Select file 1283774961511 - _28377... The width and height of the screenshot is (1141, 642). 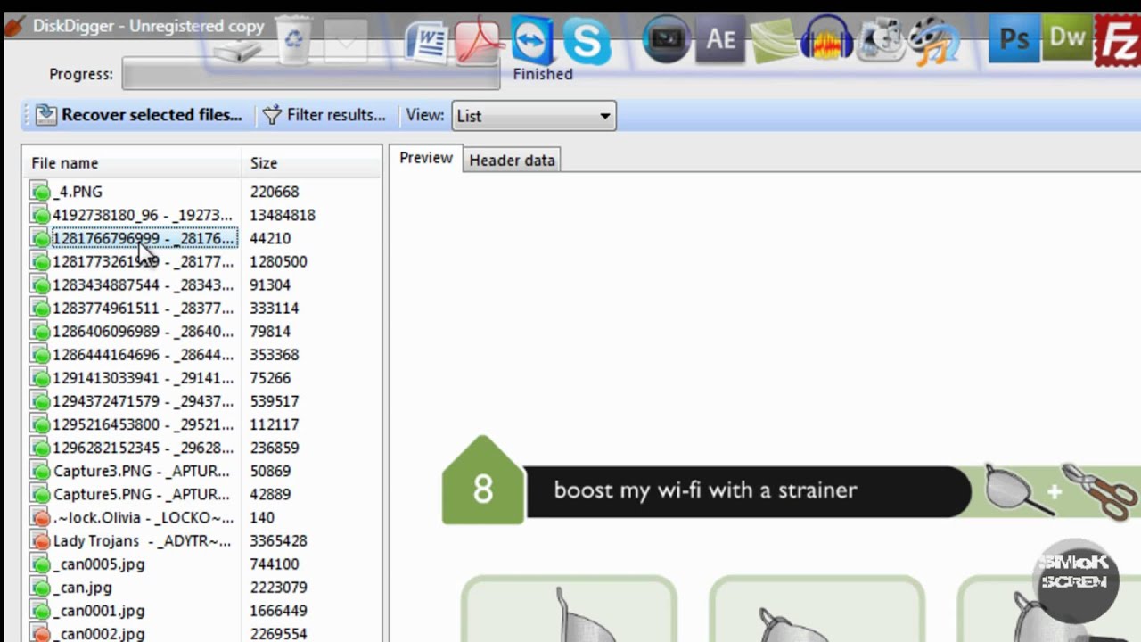tap(143, 308)
